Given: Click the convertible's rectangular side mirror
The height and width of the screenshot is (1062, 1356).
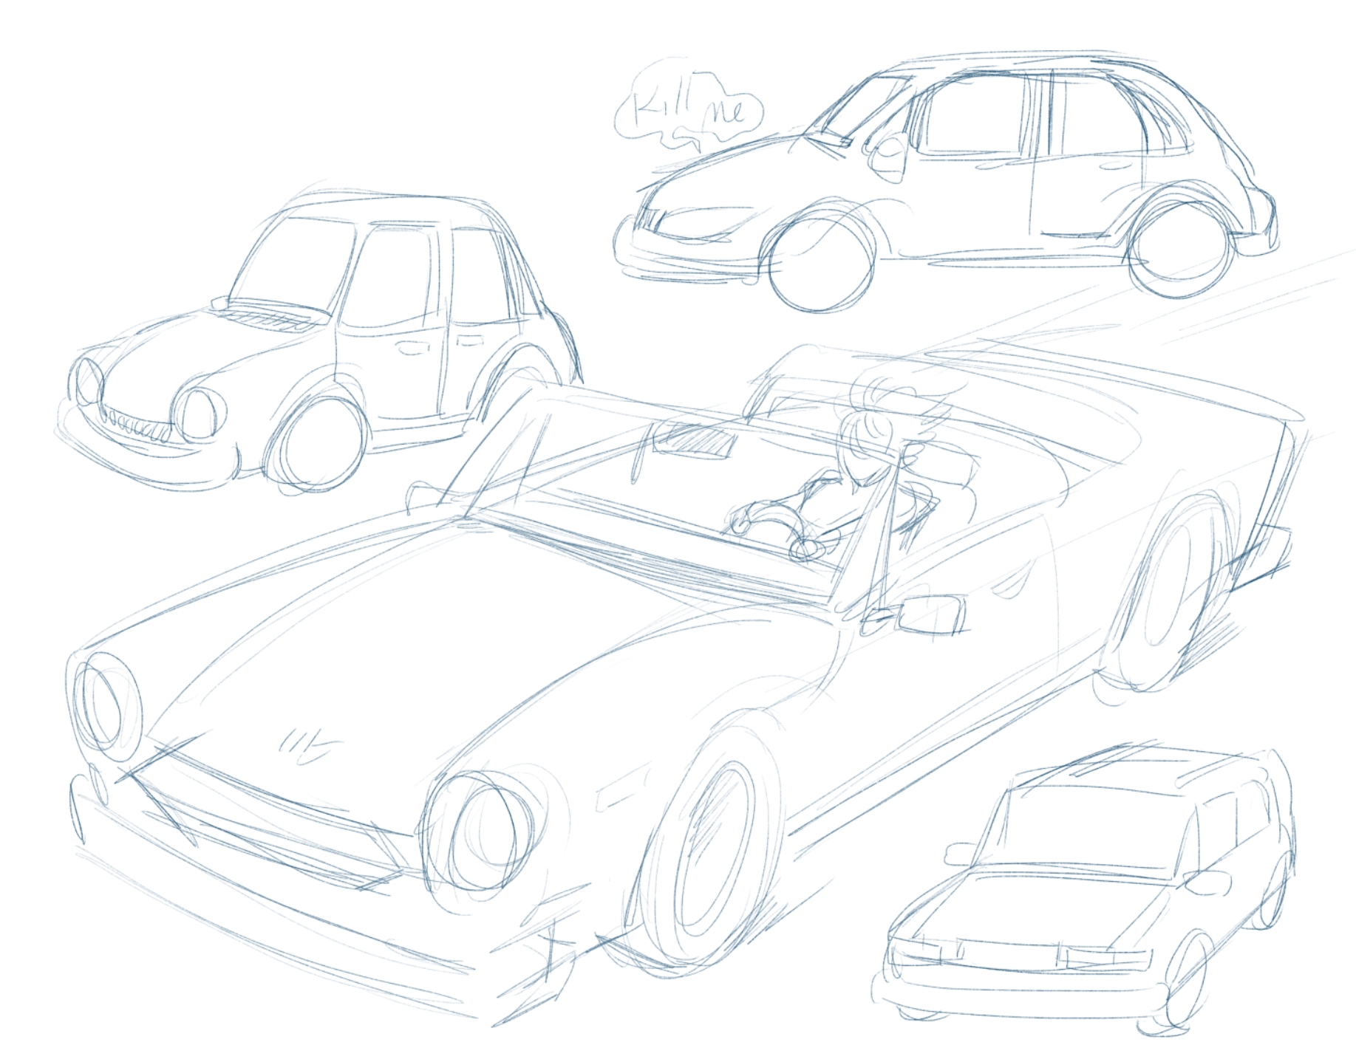Looking at the screenshot, I should [x=930, y=614].
